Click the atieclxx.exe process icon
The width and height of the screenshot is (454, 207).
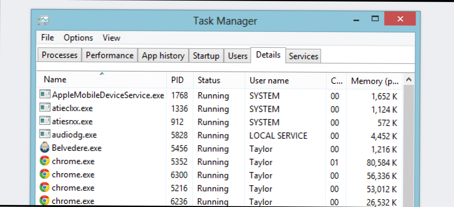pyautogui.click(x=44, y=108)
